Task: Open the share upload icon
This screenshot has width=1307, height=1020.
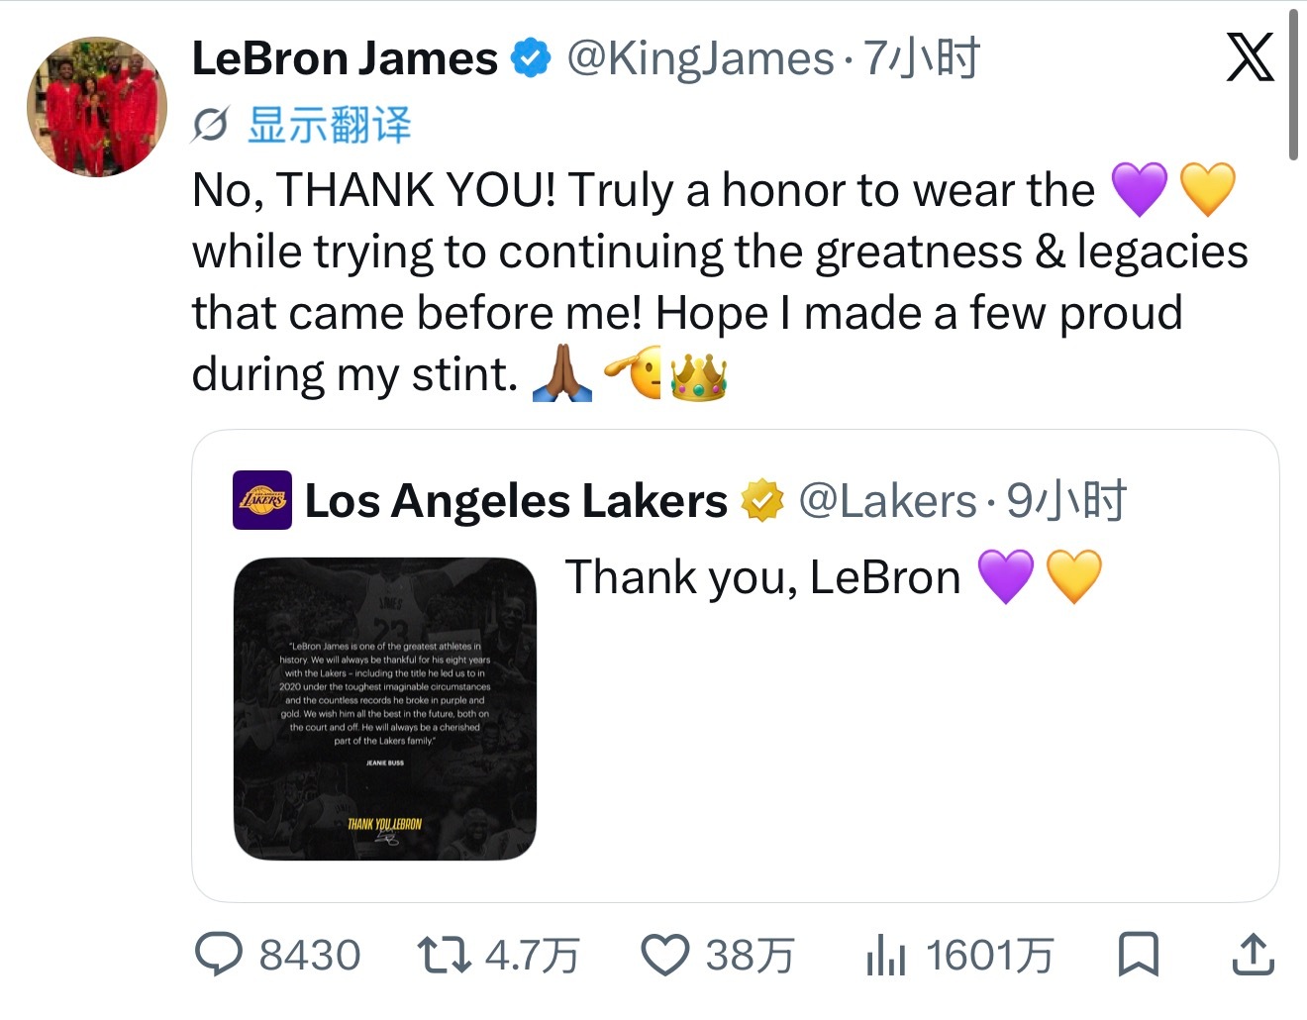Action: point(1252,954)
